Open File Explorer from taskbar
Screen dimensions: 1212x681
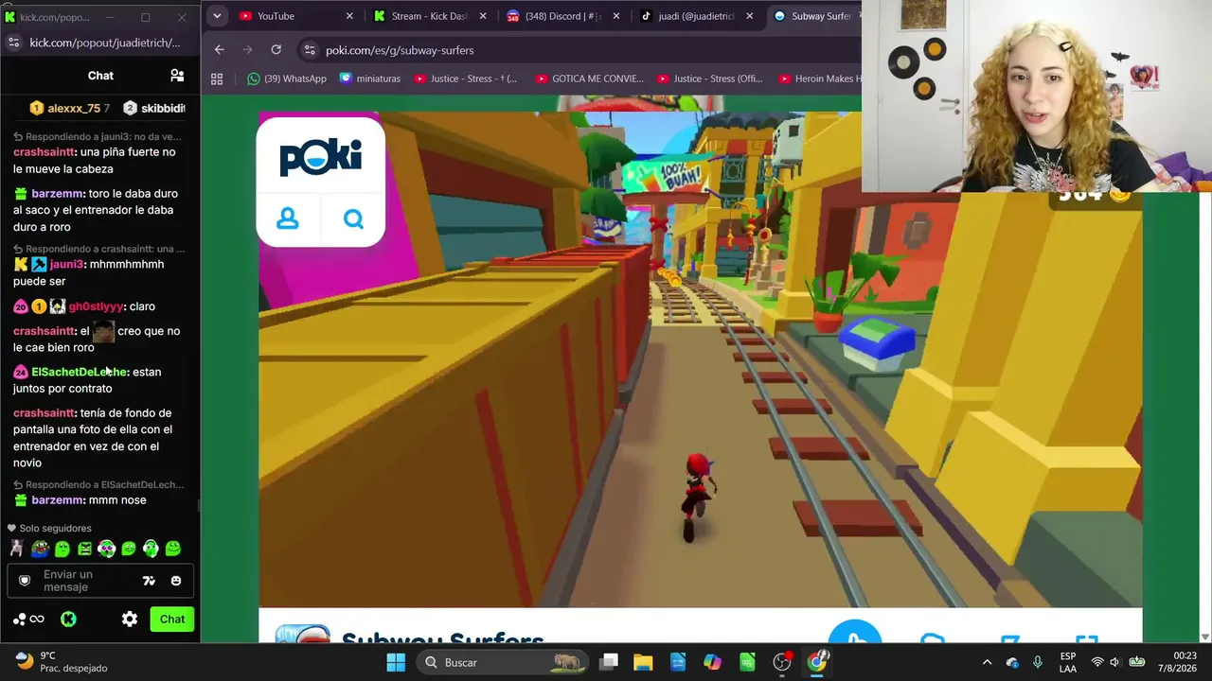point(643,662)
